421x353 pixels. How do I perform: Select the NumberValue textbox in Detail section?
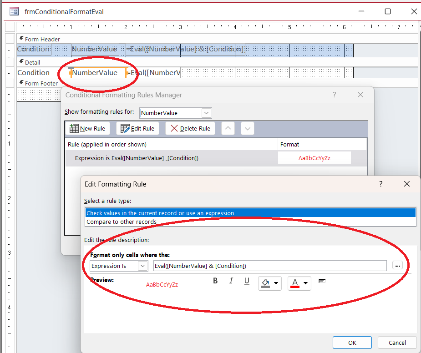pyautogui.click(x=98, y=72)
